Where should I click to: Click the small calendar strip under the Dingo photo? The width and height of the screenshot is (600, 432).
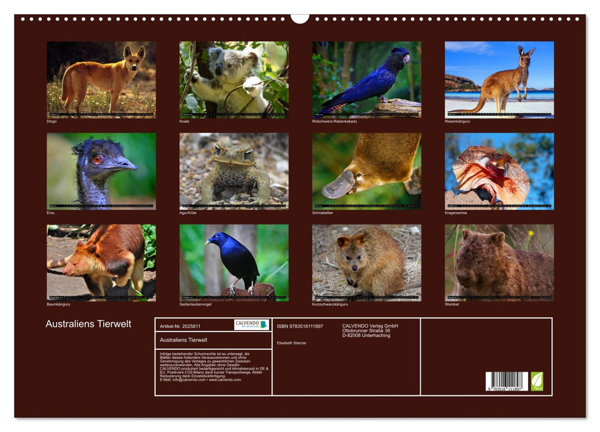pos(100,114)
